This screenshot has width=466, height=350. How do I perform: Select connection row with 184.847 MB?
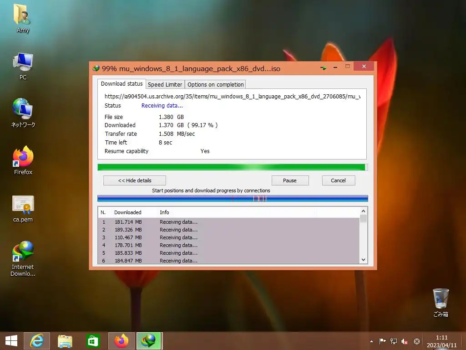[229, 260]
